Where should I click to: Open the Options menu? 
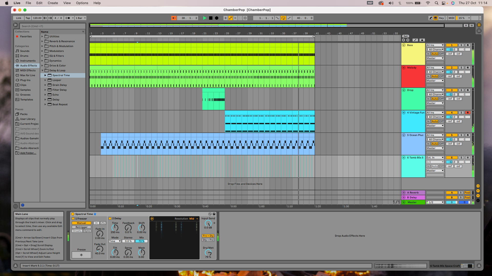[82, 3]
